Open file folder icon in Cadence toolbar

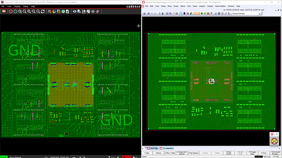[x=4, y=11]
